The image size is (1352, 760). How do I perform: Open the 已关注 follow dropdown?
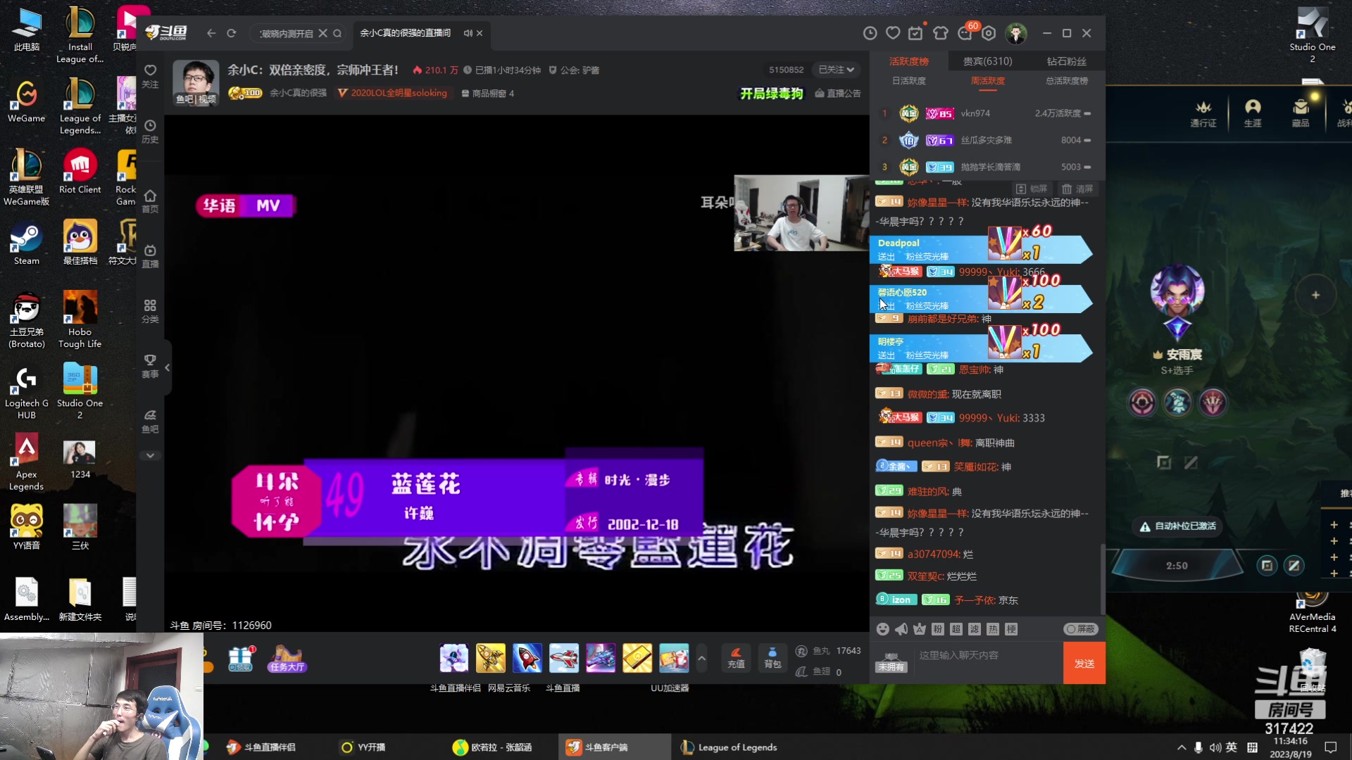coord(837,70)
